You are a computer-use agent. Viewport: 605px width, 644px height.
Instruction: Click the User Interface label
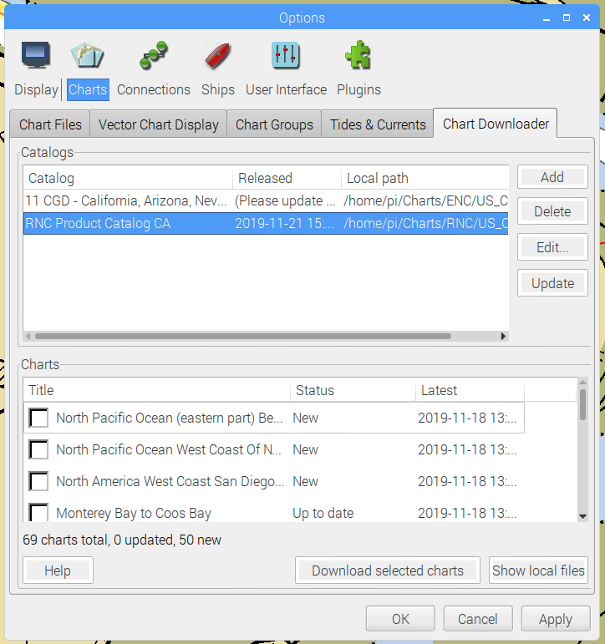(x=286, y=89)
